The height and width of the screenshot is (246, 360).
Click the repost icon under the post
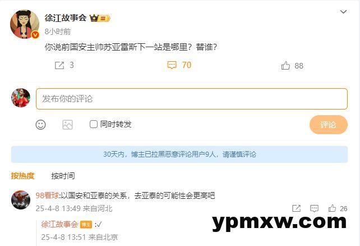59,66
